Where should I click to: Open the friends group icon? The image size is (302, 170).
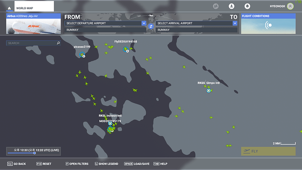click(x=216, y=6)
